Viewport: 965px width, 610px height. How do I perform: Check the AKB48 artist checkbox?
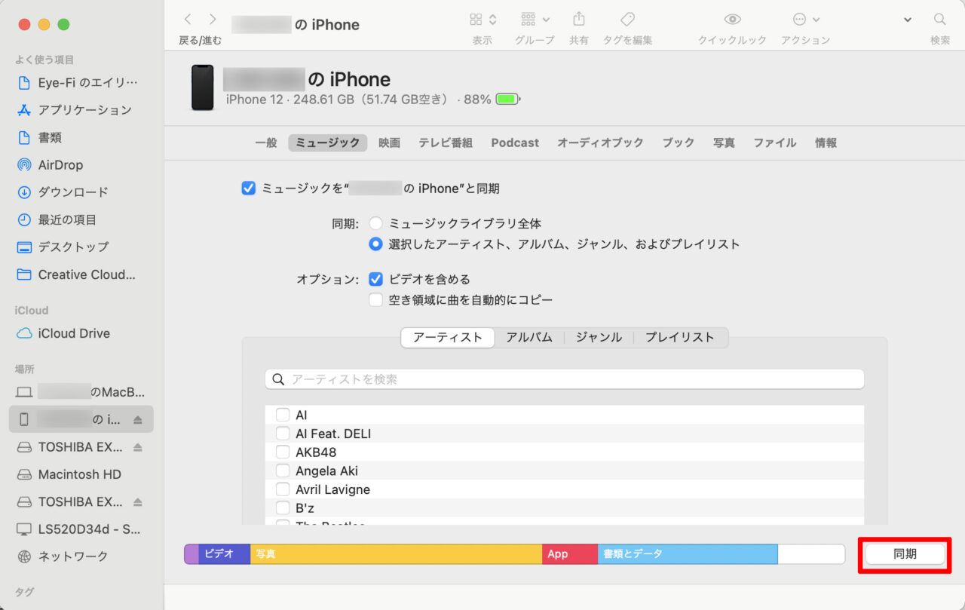pyautogui.click(x=283, y=452)
